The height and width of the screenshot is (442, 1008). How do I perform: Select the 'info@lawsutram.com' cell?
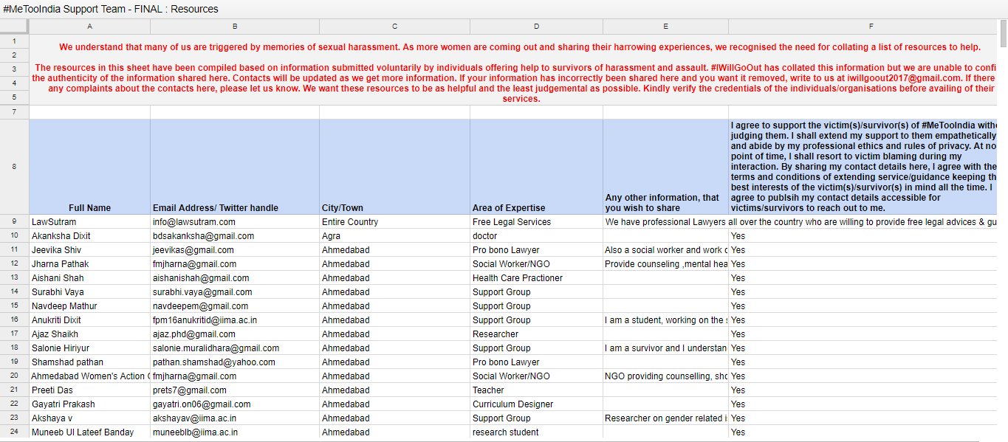(x=235, y=221)
